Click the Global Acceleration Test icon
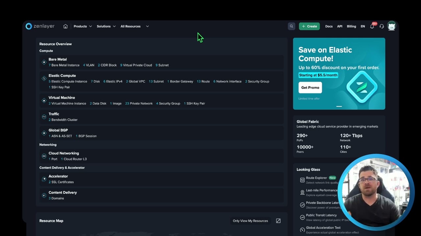The height and width of the screenshot is (236, 421). (x=302, y=230)
